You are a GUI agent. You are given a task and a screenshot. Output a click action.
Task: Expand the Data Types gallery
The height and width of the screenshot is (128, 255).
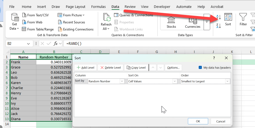click(207, 22)
